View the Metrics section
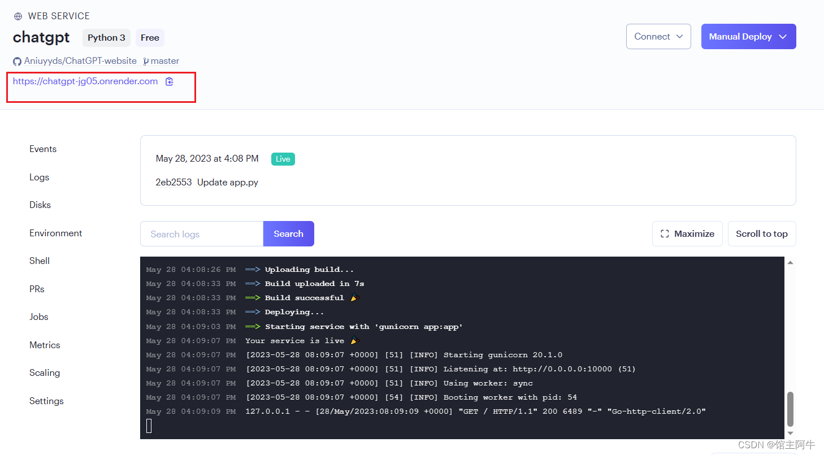 pyautogui.click(x=45, y=345)
